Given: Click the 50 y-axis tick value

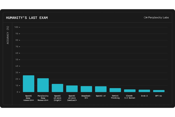Looking at the screenshot, I should (x=17, y=60).
